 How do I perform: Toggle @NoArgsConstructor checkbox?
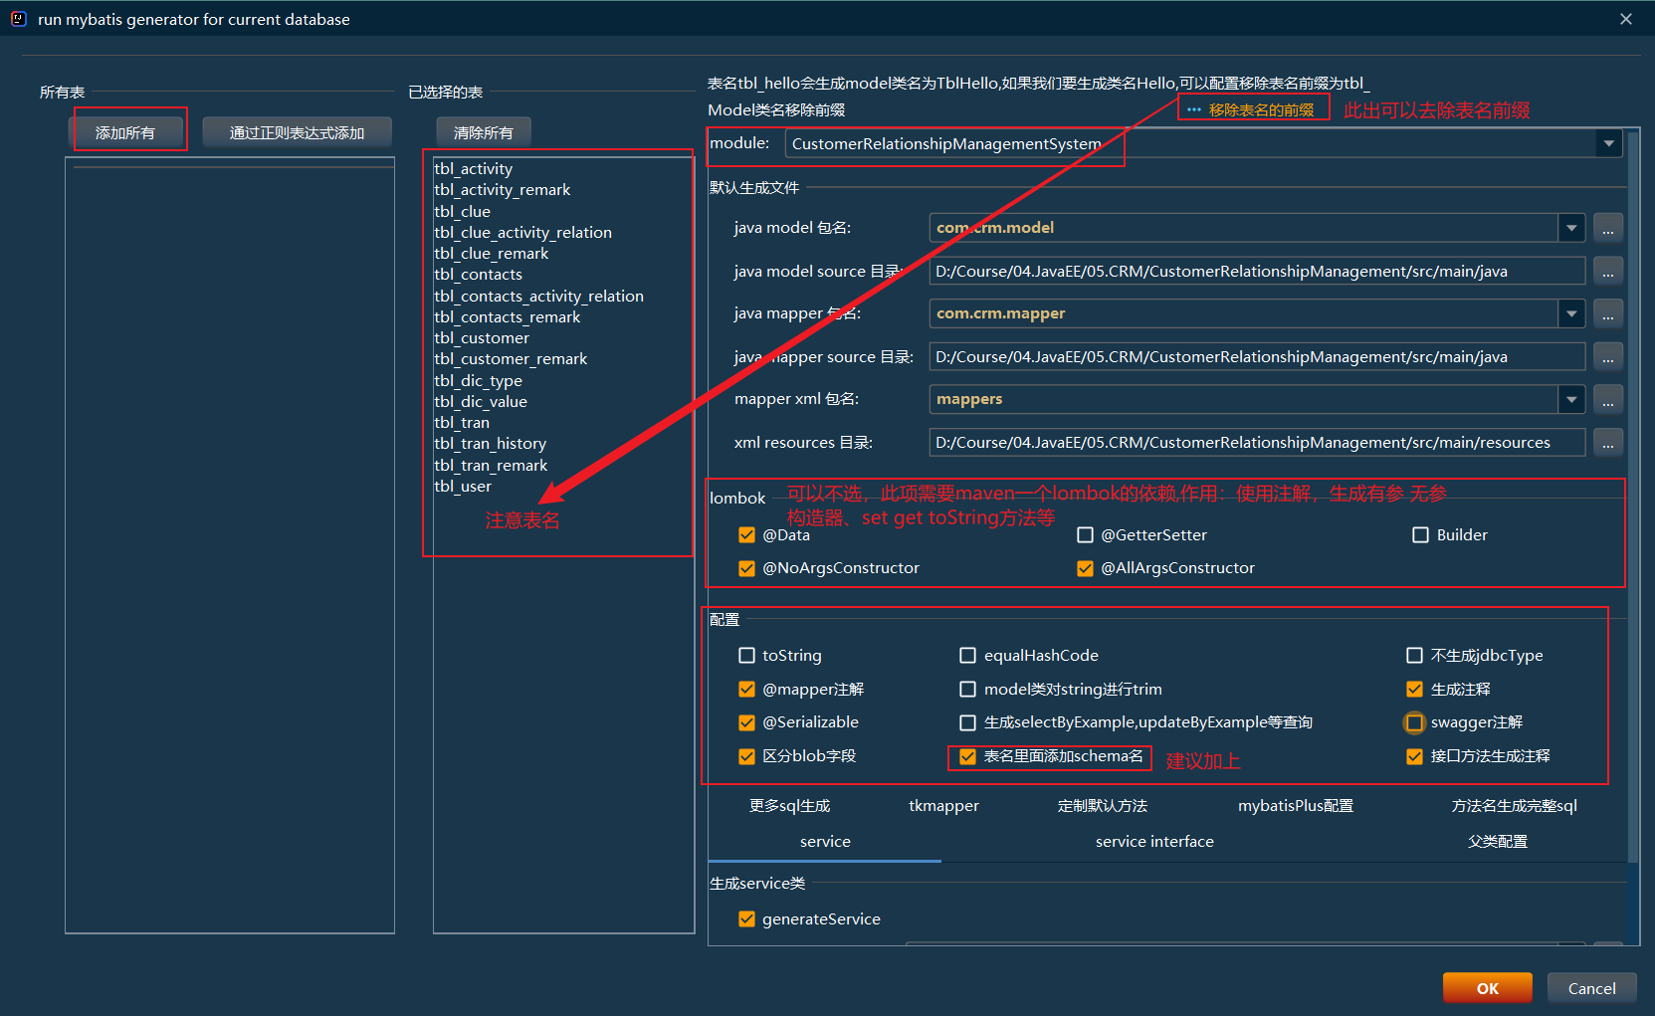(x=746, y=568)
